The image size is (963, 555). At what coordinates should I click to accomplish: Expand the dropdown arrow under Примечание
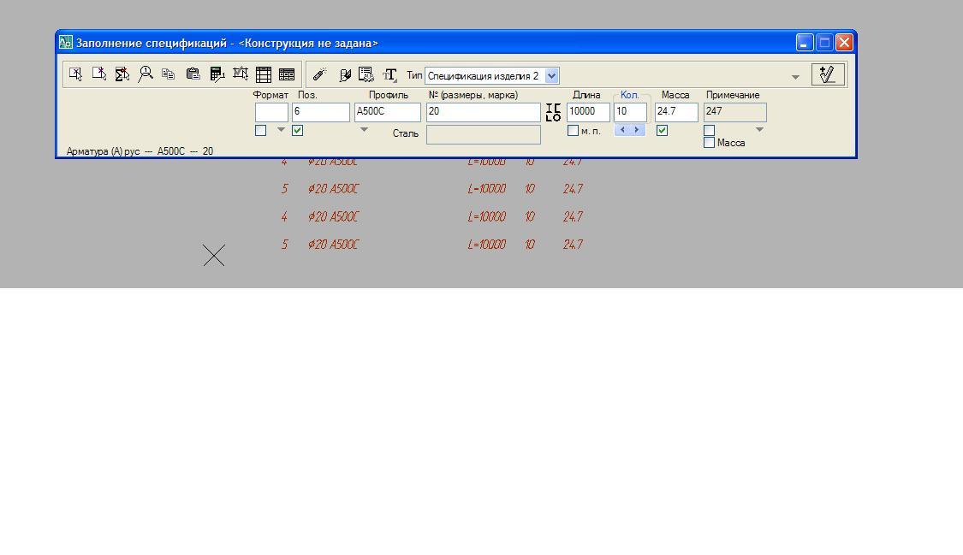759,129
